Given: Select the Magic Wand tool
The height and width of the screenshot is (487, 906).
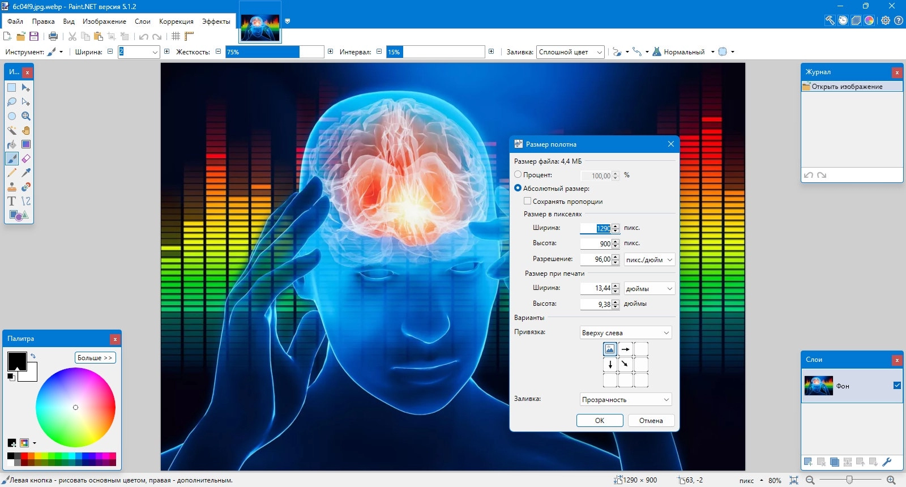Looking at the screenshot, I should 11,130.
